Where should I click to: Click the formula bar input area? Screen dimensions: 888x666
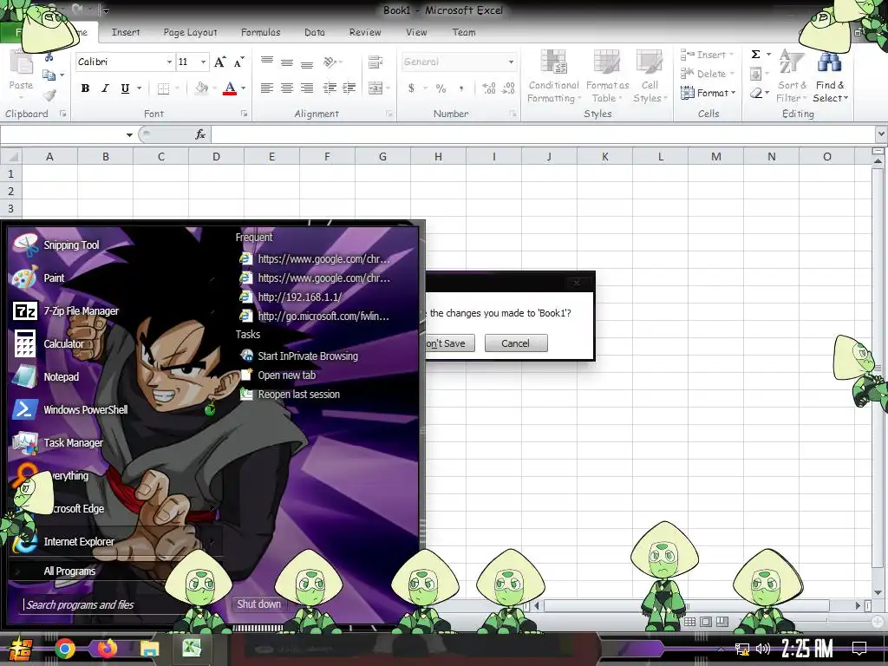pyautogui.click(x=542, y=134)
